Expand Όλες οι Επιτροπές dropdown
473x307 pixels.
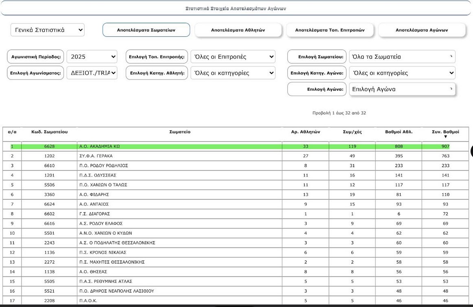[232, 57]
